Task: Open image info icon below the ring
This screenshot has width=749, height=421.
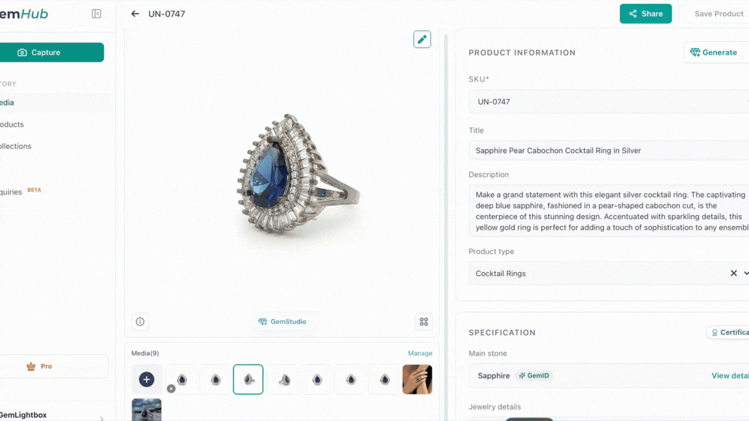Action: pos(140,322)
